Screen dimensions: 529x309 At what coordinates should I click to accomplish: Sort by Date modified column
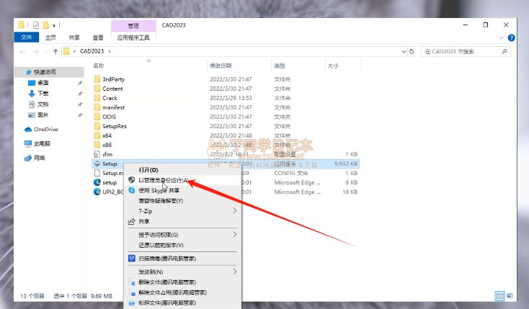[x=221, y=66]
